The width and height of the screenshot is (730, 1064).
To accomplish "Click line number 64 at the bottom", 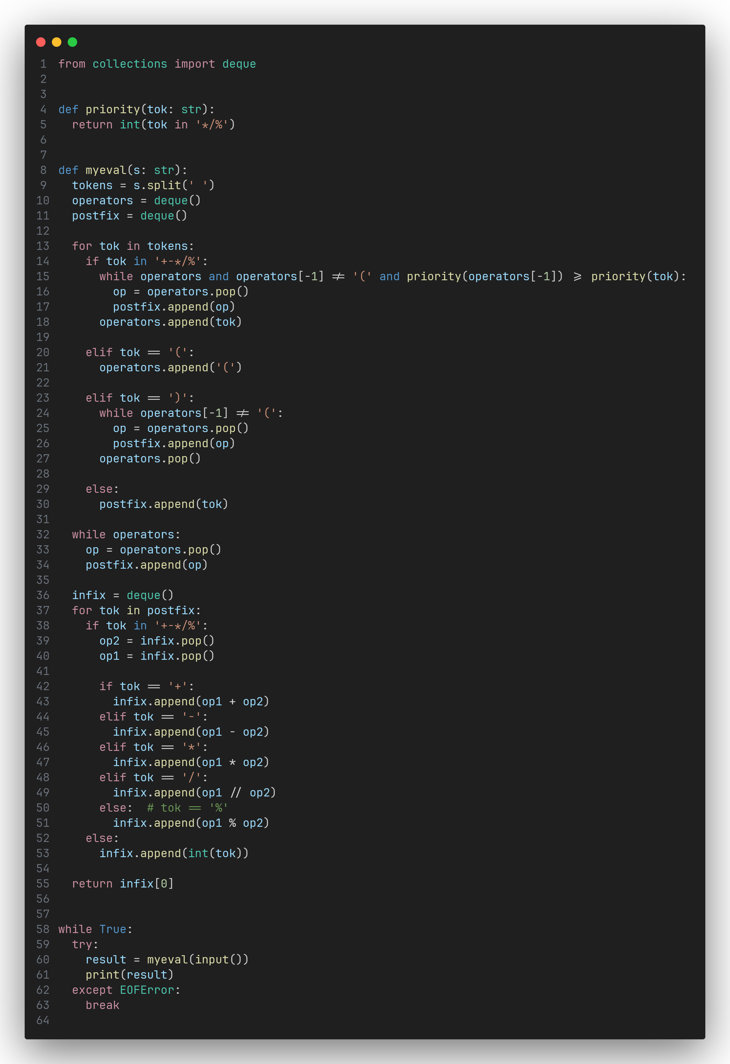I will coord(43,1020).
